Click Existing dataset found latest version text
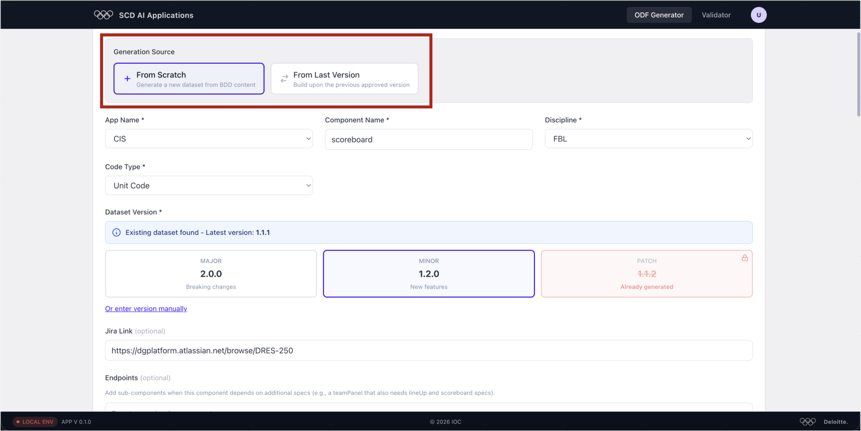Screen dimensions: 861x431 [198, 232]
